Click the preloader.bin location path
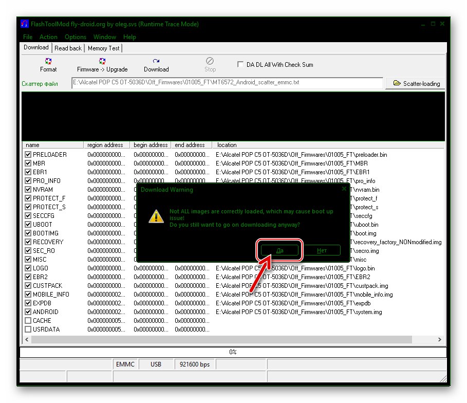The height and width of the screenshot is (403, 467). 302,154
